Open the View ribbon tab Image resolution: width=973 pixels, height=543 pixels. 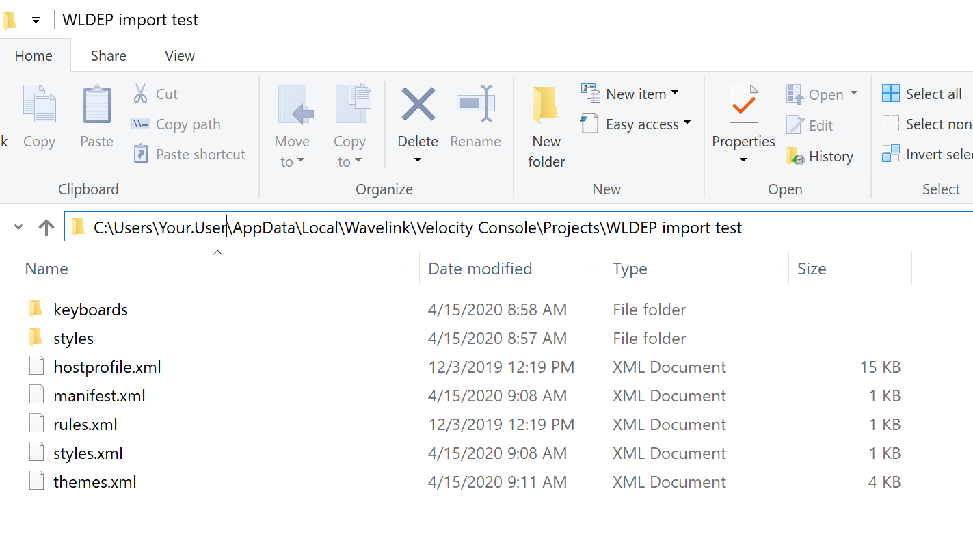[x=179, y=55]
